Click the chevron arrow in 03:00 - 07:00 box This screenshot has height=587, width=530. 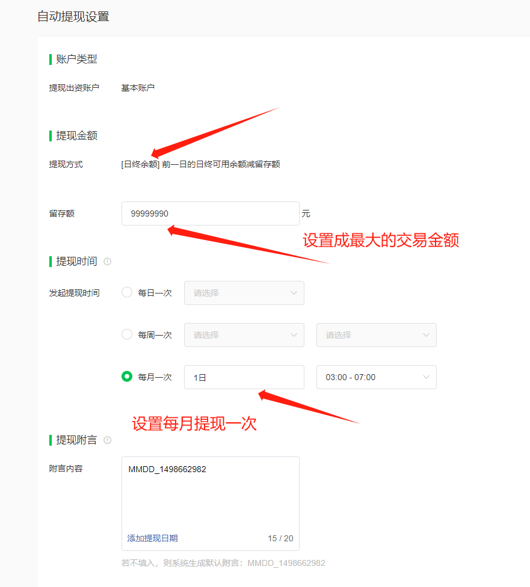point(427,377)
